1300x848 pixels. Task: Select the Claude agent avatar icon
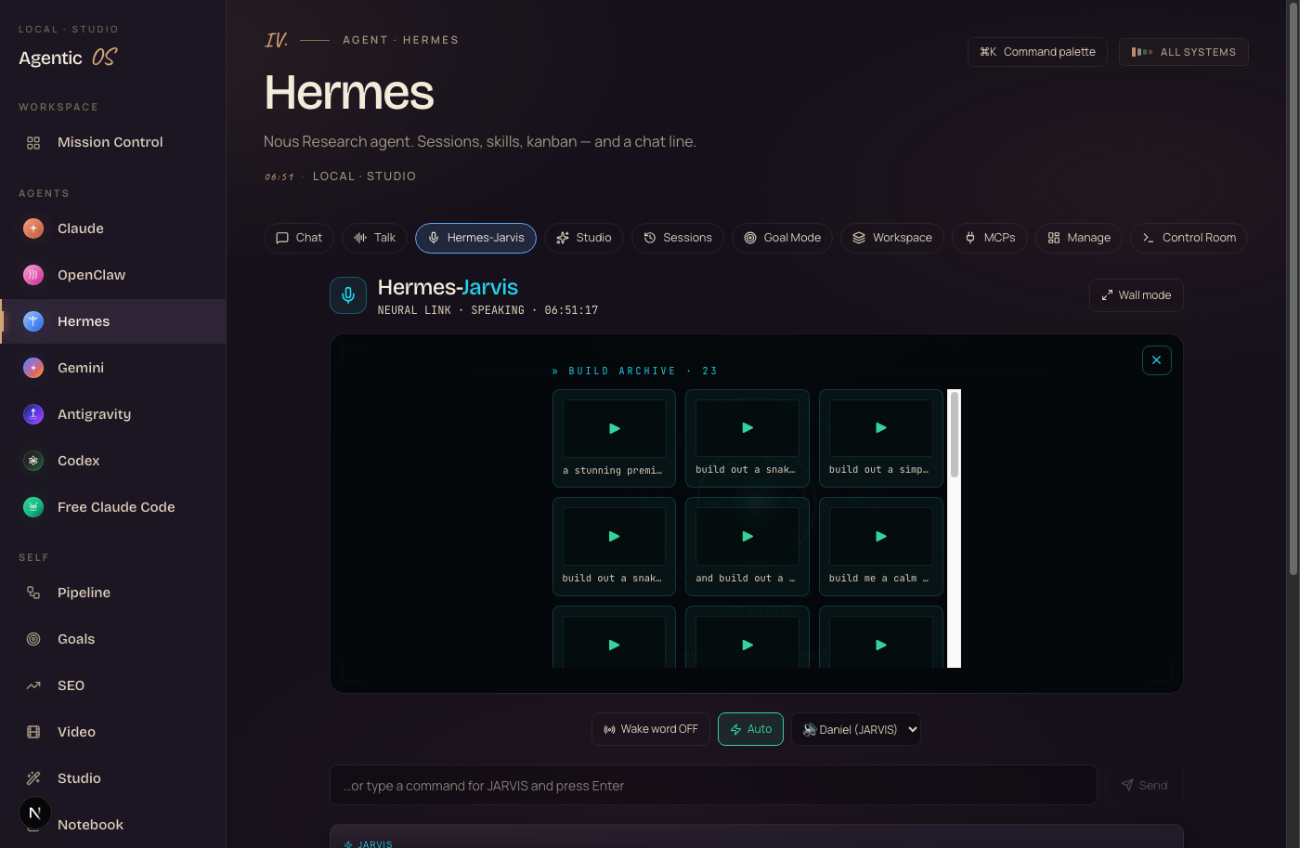(x=33, y=228)
